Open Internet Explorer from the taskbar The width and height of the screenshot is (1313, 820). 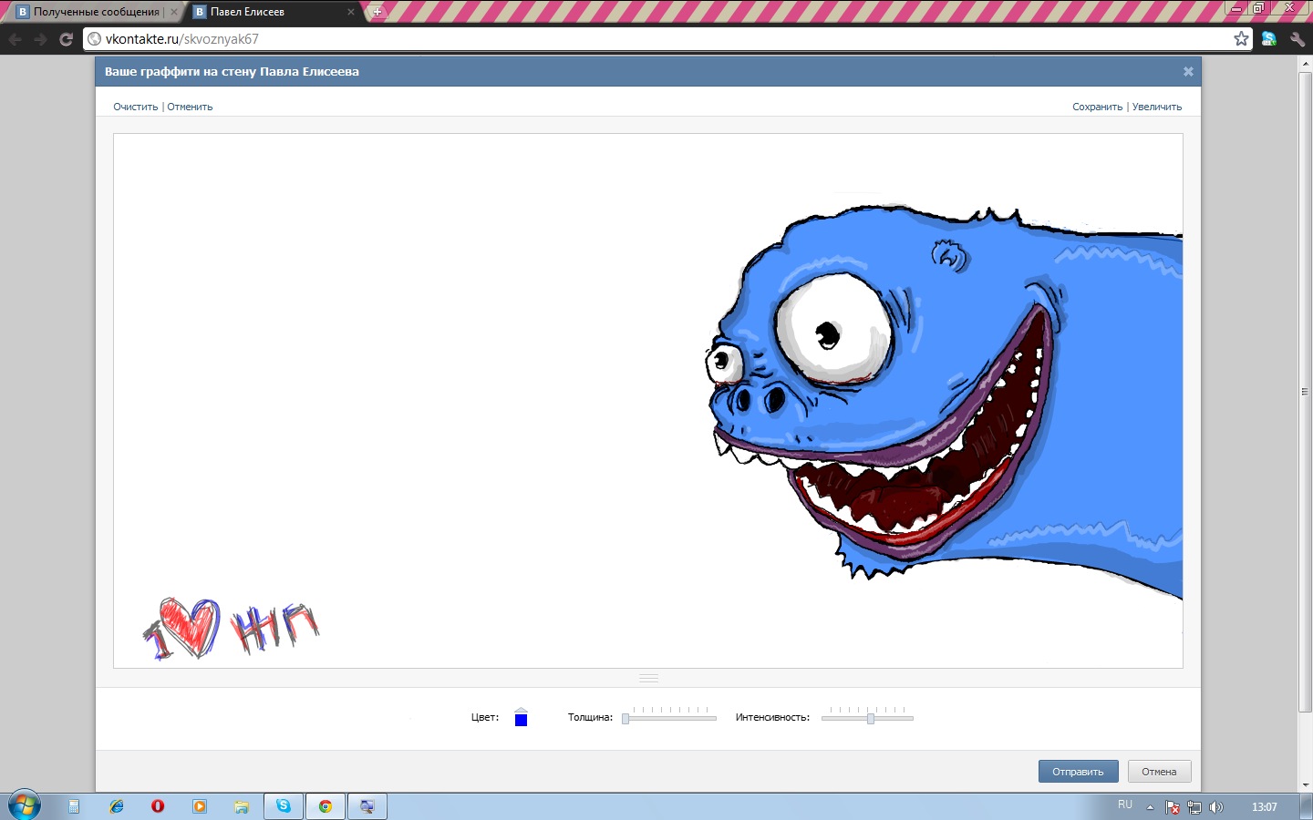pos(116,806)
